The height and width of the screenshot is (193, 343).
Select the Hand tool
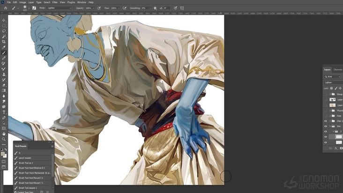tap(4, 134)
